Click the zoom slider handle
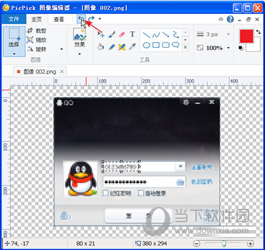Screen dimensions: 265x250 [224, 244]
